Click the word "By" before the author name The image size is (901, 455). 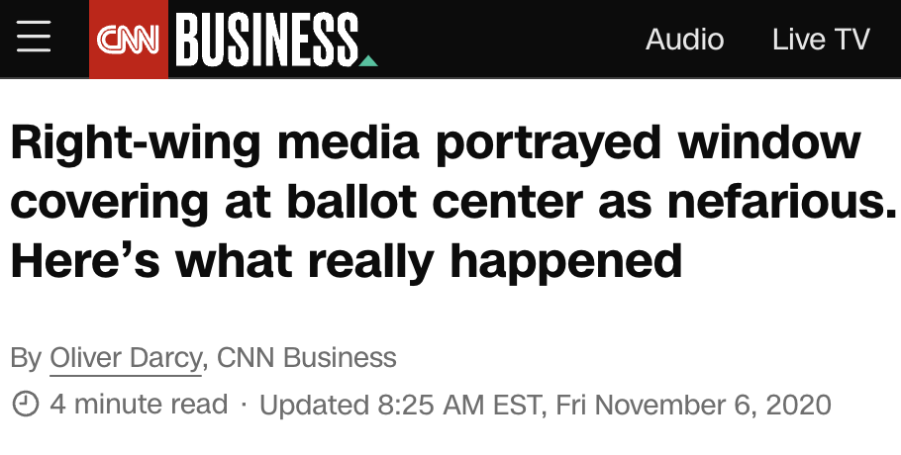tap(26, 357)
